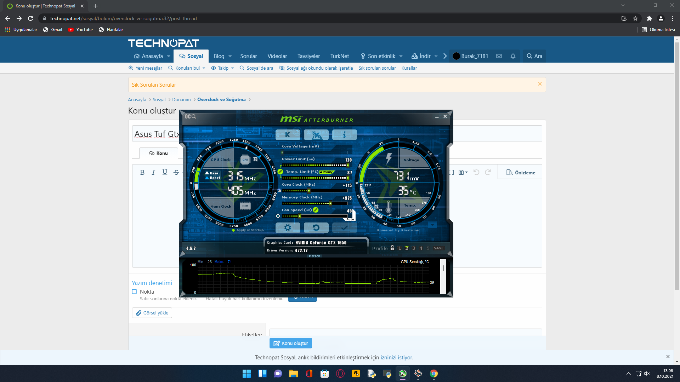Click the reset to defaults arrow button

click(316, 228)
